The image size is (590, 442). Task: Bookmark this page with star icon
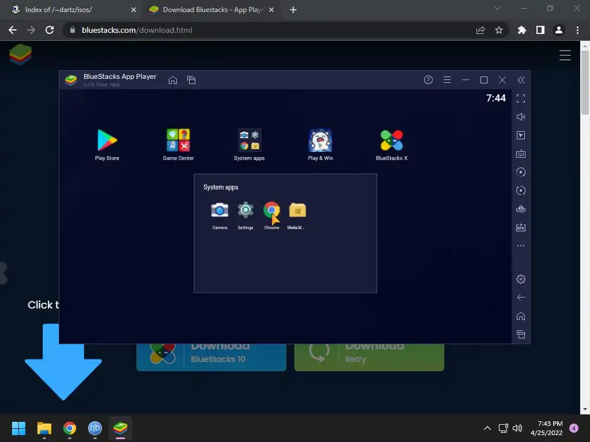(x=499, y=30)
